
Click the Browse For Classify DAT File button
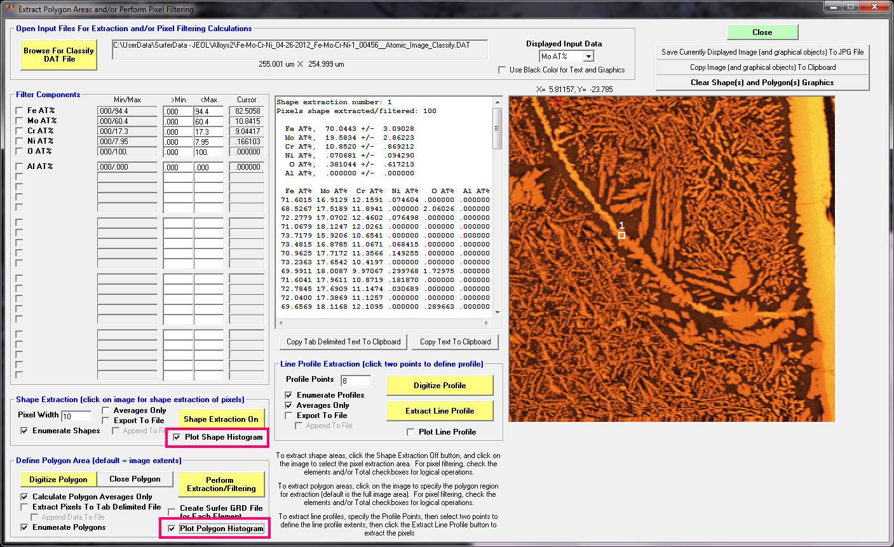pos(59,55)
